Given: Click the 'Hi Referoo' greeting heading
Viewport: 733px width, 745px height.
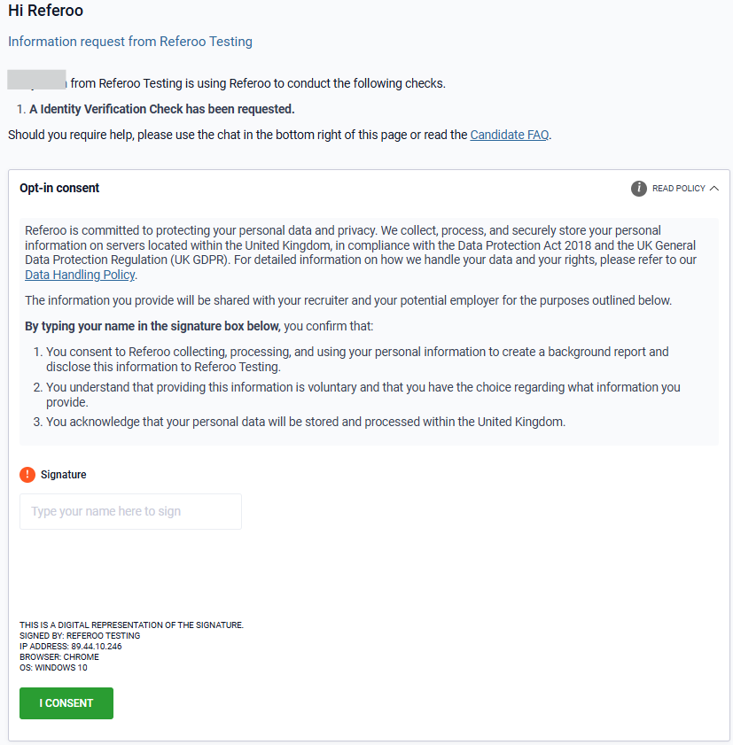Looking at the screenshot, I should point(46,12).
